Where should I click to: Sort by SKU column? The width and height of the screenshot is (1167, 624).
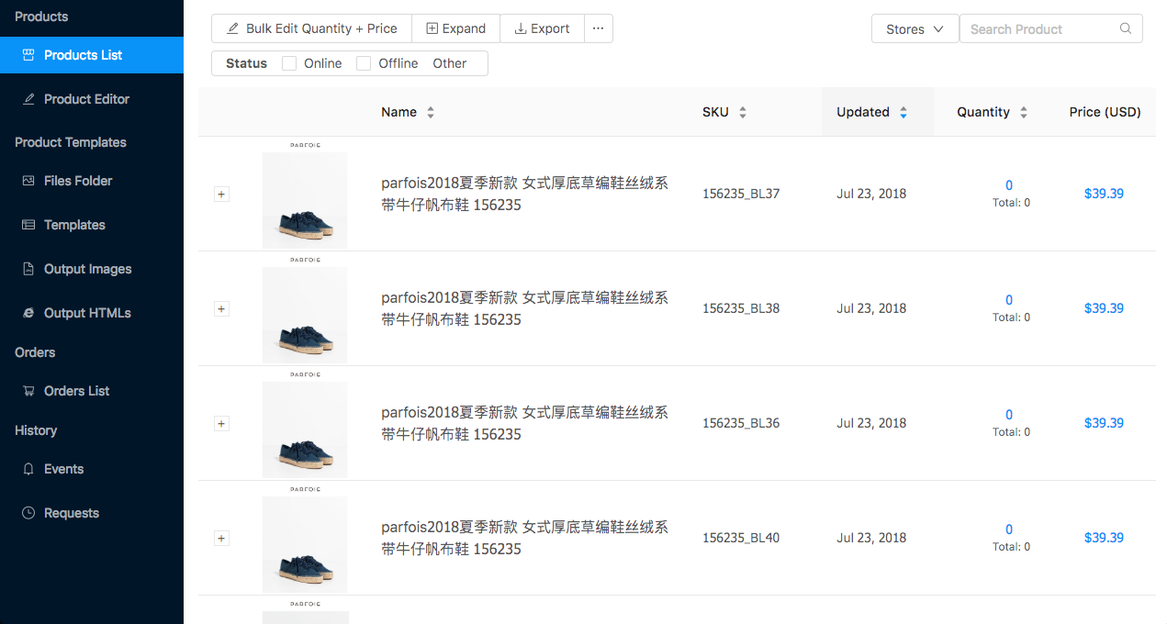pos(724,112)
